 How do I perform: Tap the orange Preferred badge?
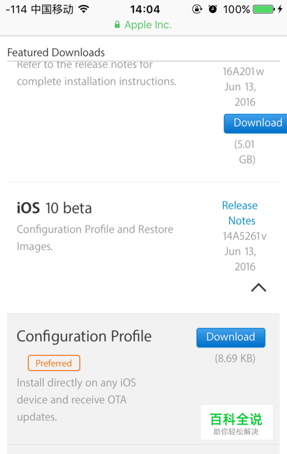54,363
